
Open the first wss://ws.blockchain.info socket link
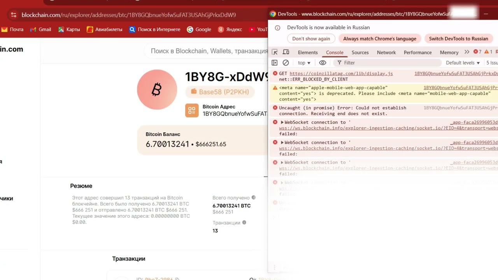point(388,128)
